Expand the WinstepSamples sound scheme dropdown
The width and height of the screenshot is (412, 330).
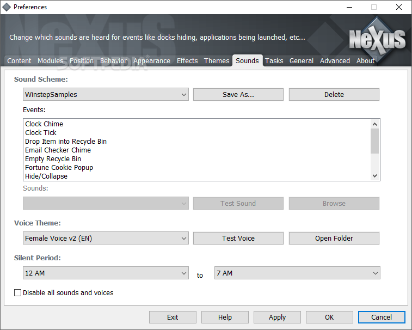pos(106,94)
